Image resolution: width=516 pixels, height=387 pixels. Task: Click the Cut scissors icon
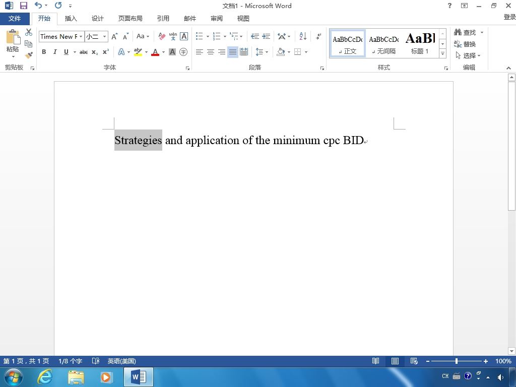coord(29,32)
